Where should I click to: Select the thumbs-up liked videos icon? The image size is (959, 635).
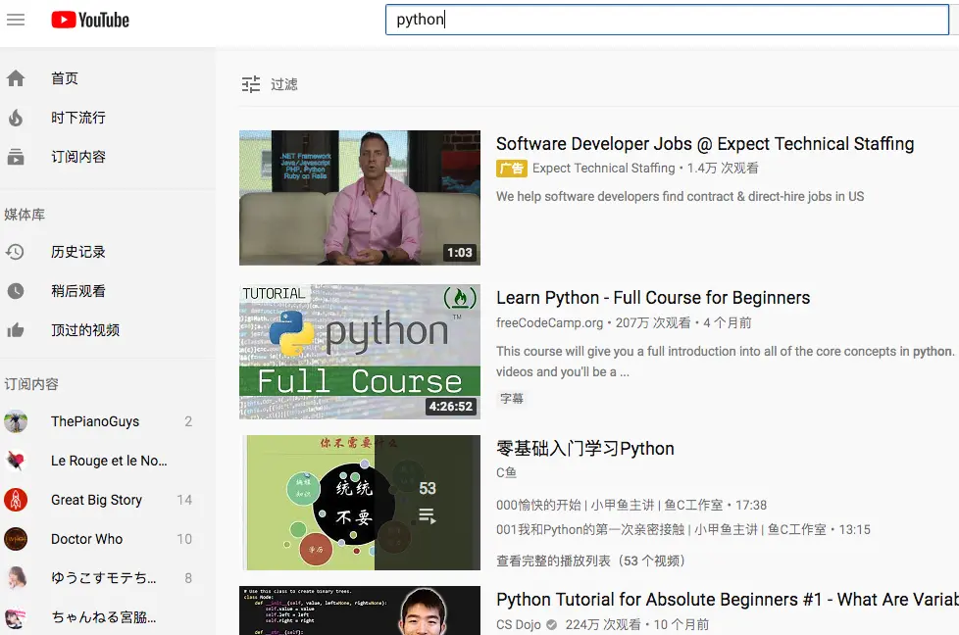[16, 330]
